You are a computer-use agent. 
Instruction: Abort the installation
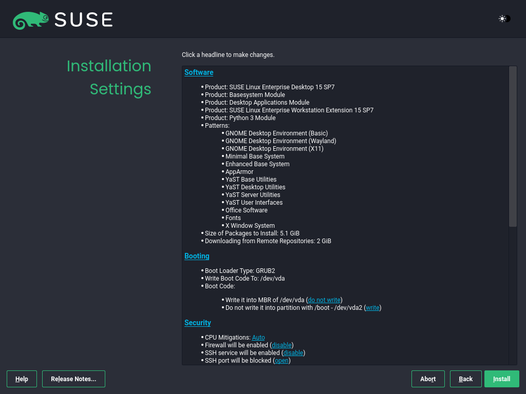point(428,379)
